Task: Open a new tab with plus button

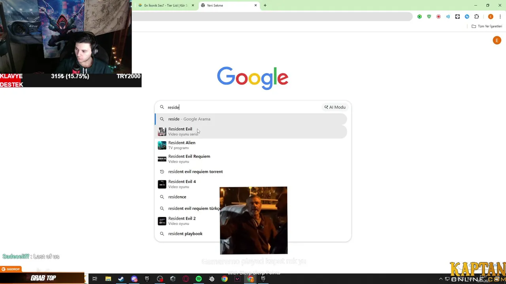Action: tap(265, 6)
